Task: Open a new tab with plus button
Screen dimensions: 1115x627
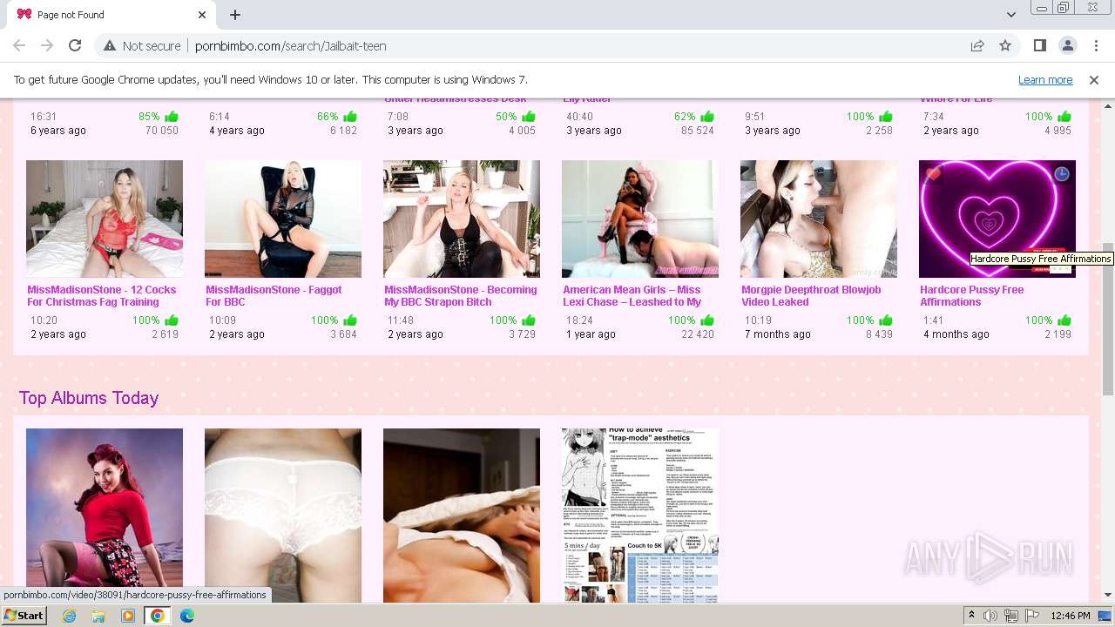Action: click(235, 15)
